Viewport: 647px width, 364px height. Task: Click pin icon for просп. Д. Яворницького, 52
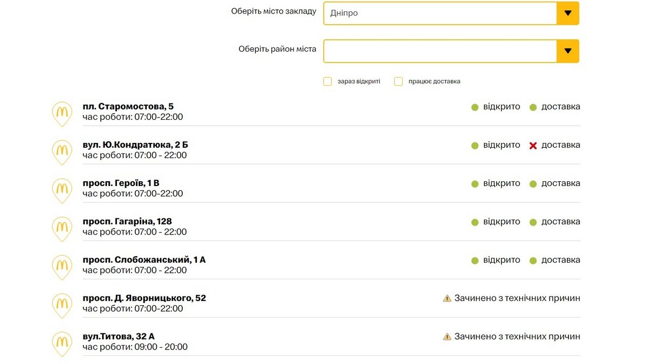[x=62, y=305]
